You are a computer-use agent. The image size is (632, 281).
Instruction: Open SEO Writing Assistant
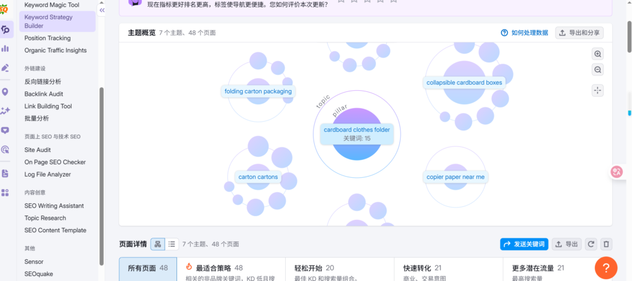tap(54, 206)
